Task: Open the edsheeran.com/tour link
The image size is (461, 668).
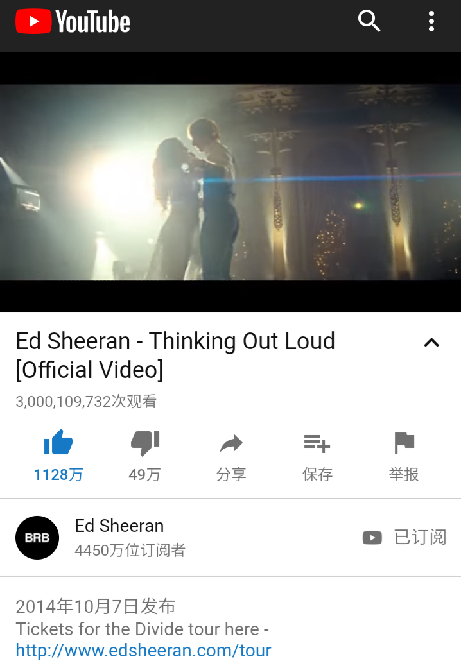Action: click(x=143, y=651)
